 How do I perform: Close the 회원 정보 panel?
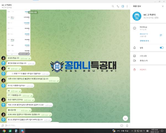click(163, 6)
